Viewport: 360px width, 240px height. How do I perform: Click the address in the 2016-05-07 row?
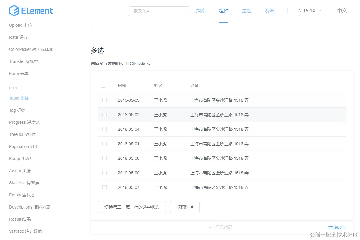pyautogui.click(x=220, y=187)
